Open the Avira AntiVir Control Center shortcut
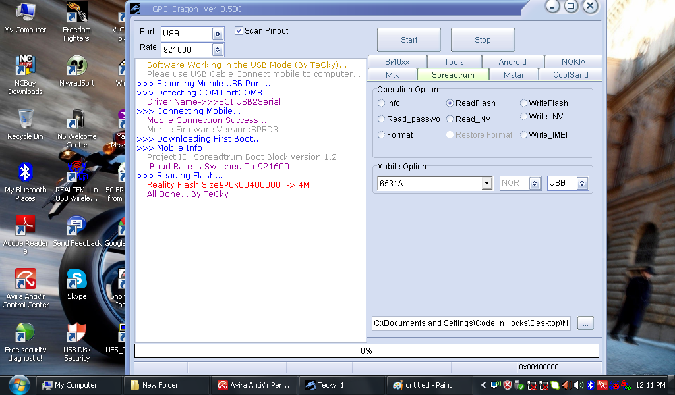Screen dimensions: 675x395 pos(26,288)
